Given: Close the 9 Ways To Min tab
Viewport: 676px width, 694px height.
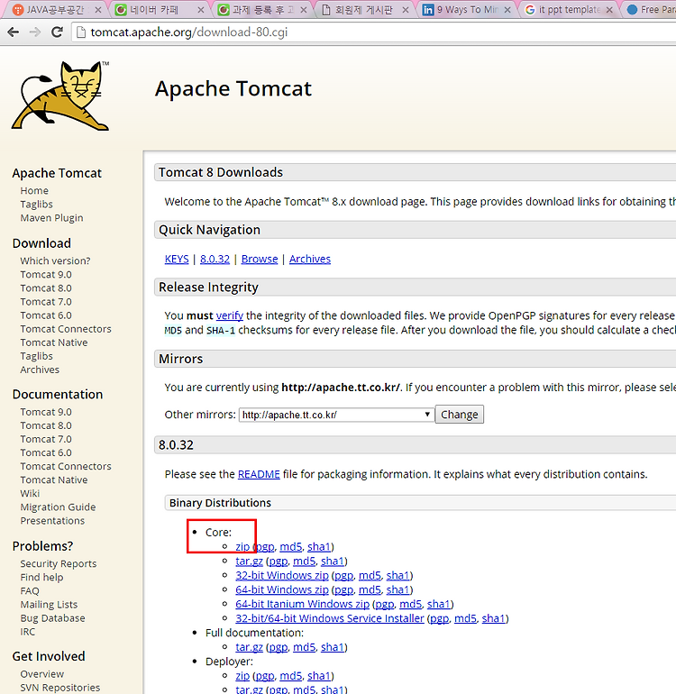Looking at the screenshot, I should tap(507, 10).
